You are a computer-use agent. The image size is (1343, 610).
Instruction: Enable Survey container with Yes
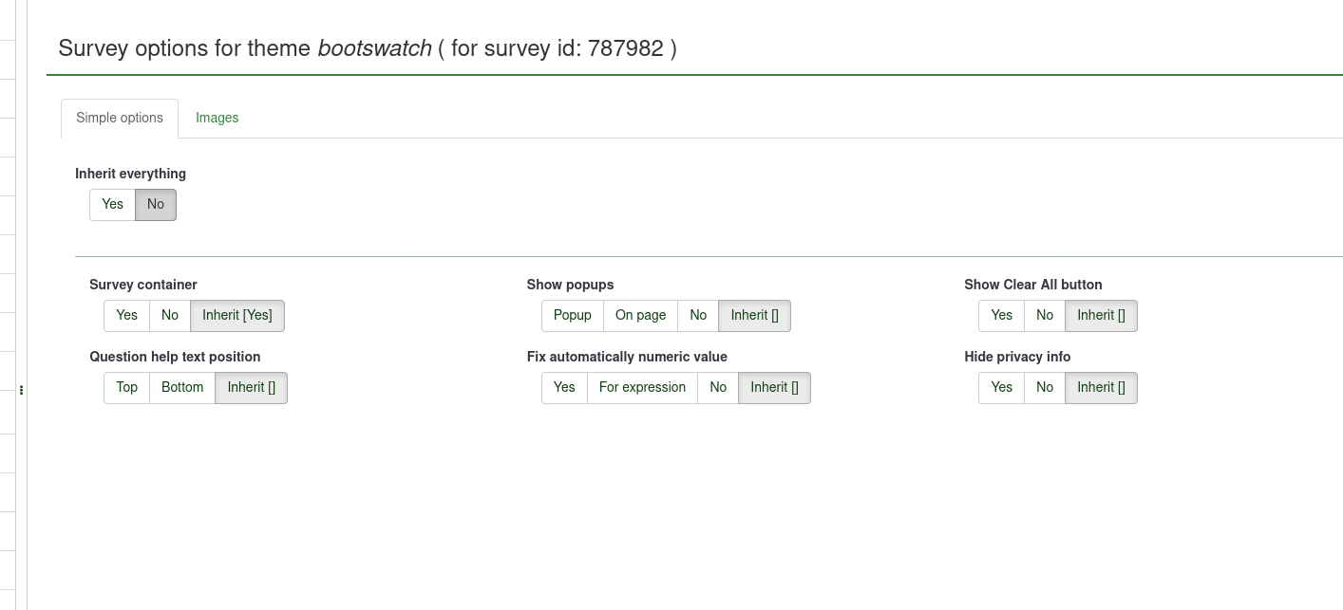126,315
